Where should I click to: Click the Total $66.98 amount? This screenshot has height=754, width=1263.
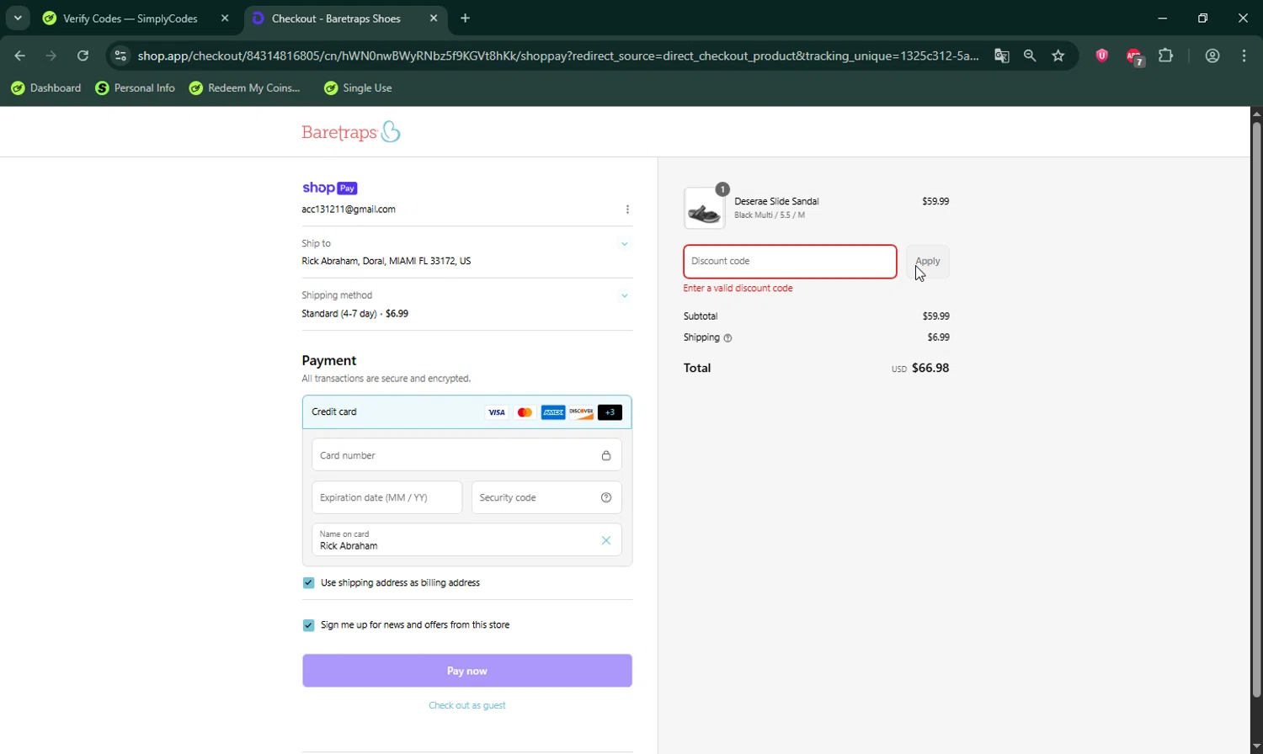(930, 368)
